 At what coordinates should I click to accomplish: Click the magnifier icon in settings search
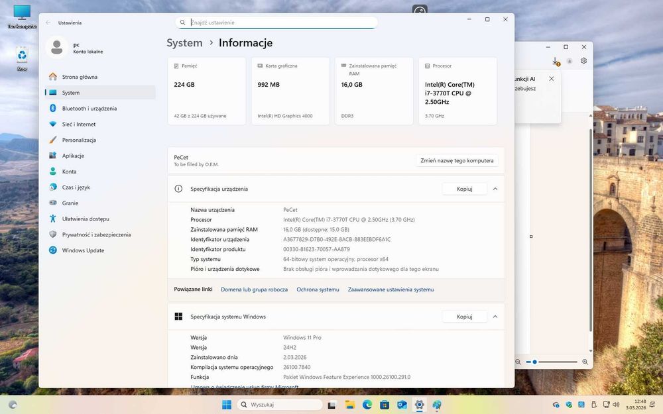coord(183,23)
